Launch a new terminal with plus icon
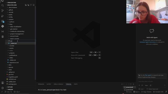The height and width of the screenshot is (94, 168). 122,84
